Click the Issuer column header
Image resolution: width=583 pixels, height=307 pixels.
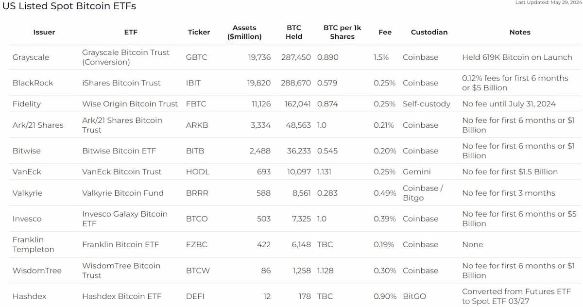coord(44,32)
